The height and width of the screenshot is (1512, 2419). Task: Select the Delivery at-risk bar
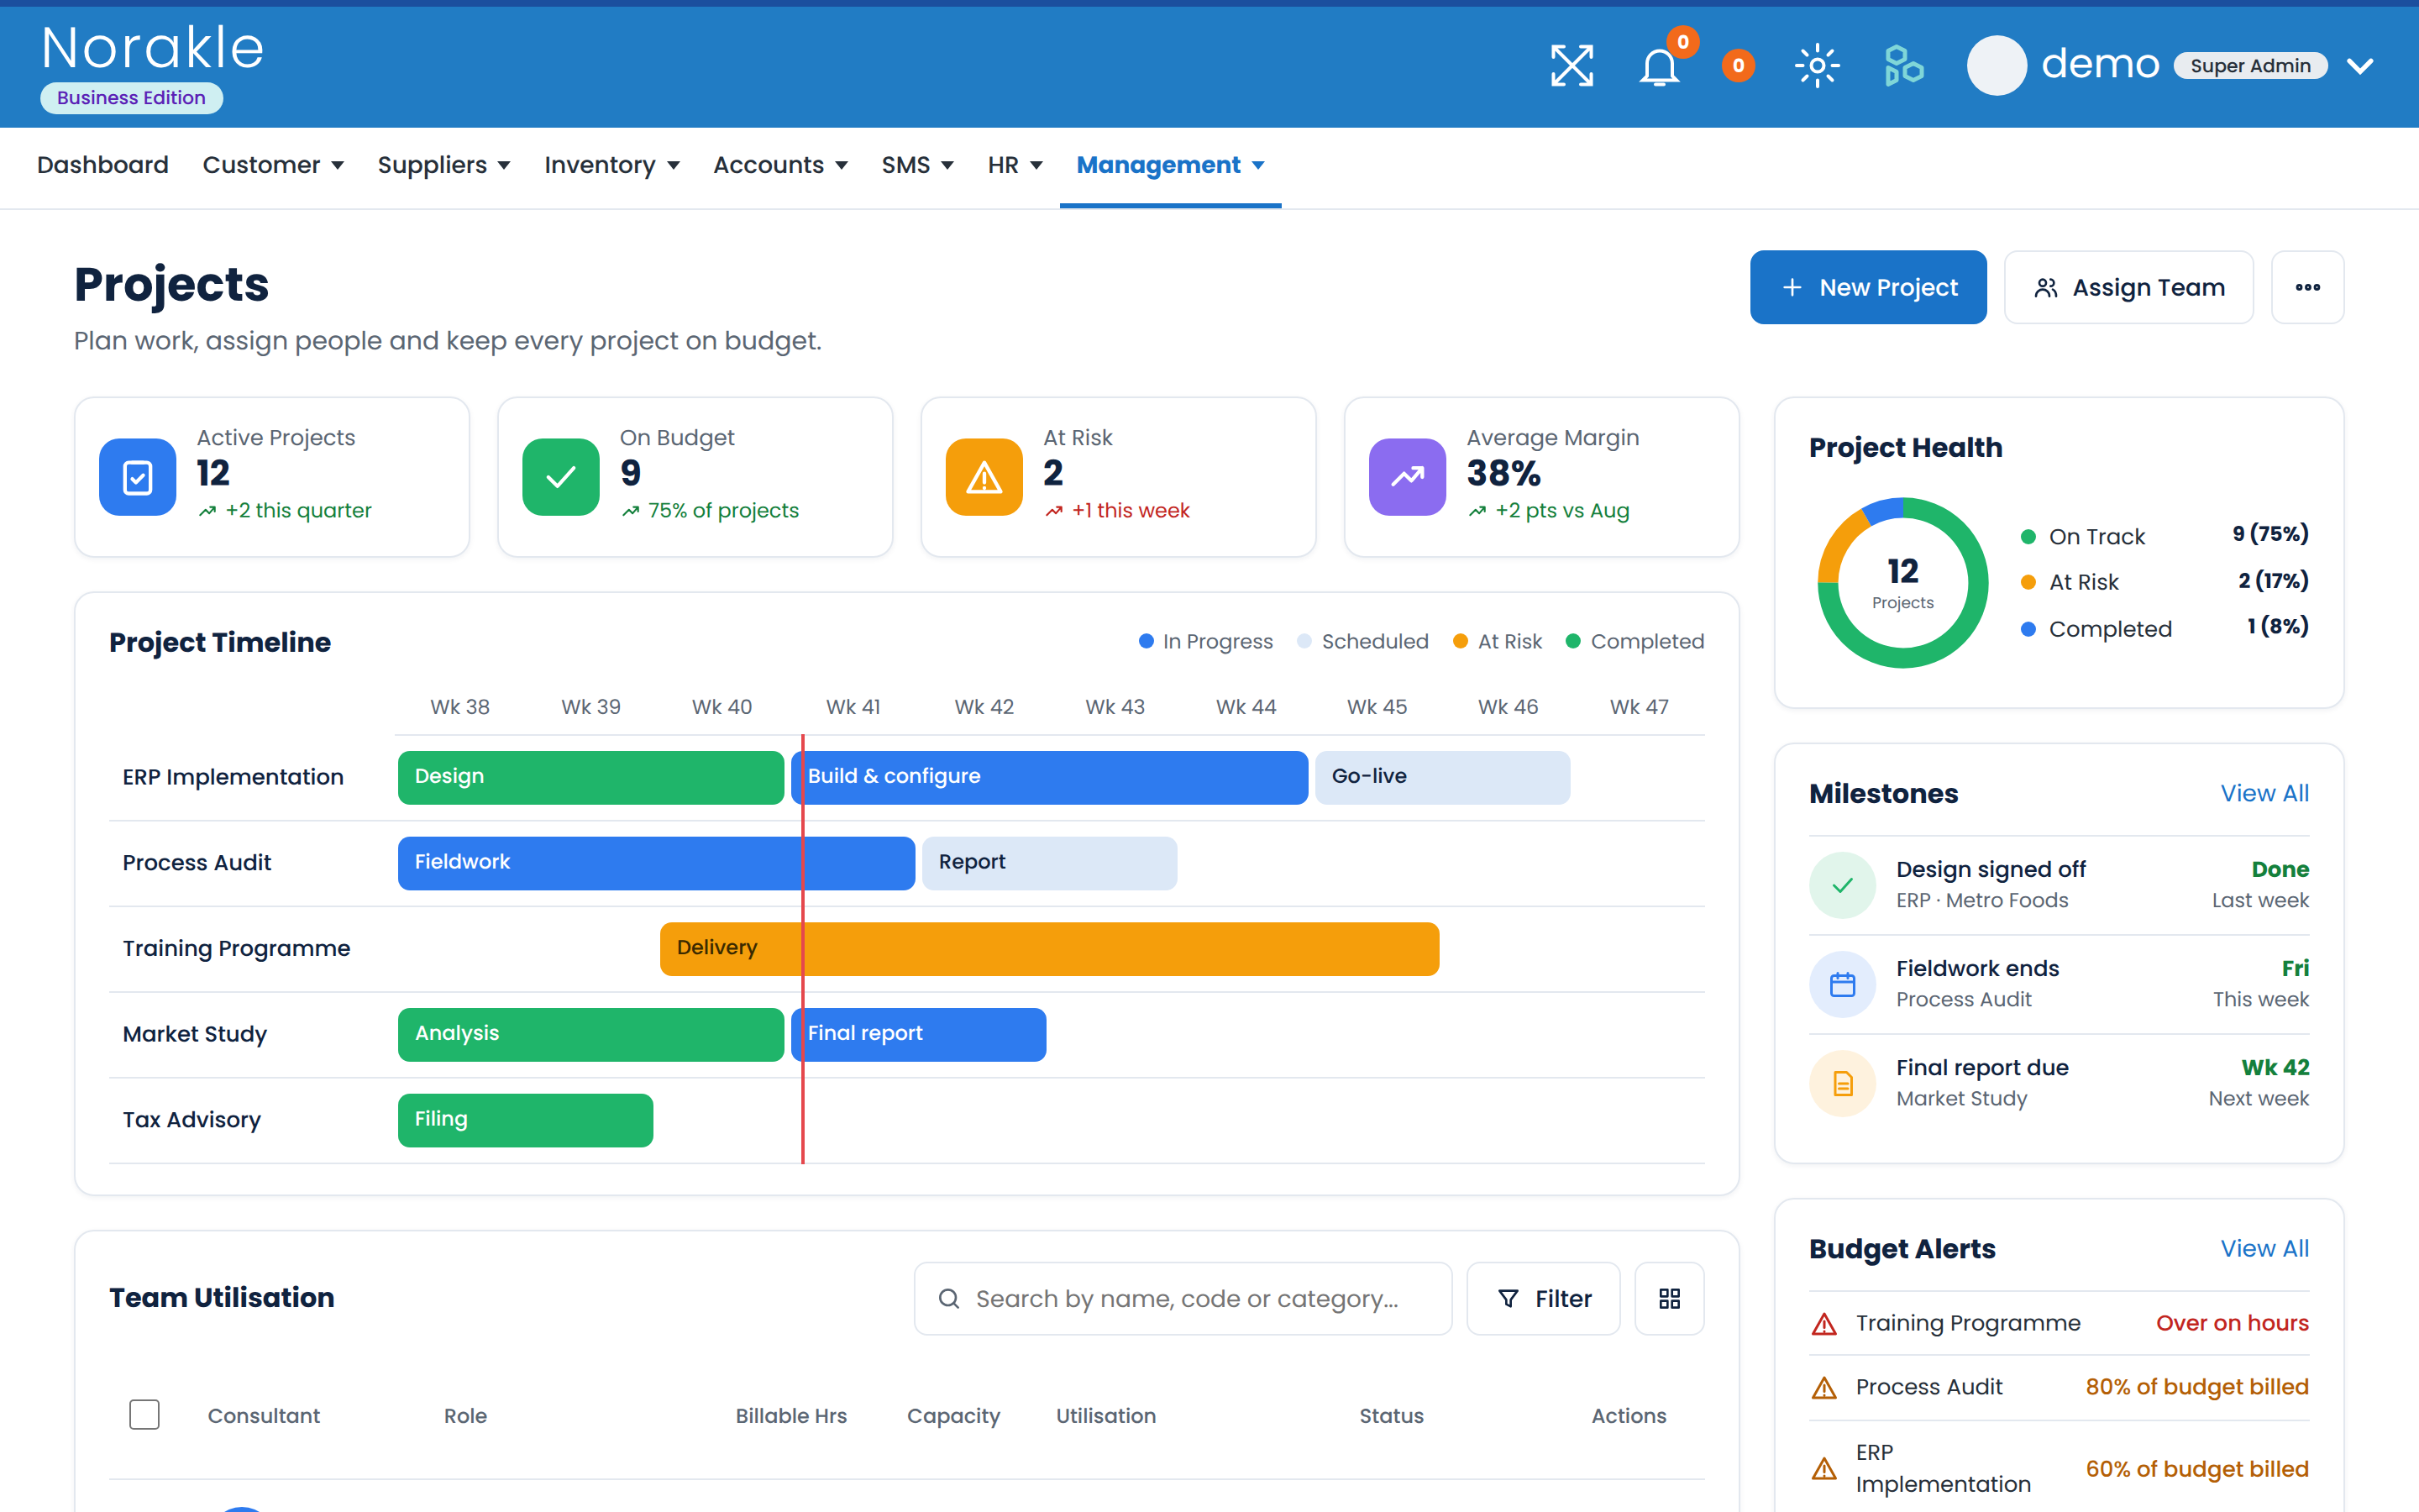pos(1050,949)
